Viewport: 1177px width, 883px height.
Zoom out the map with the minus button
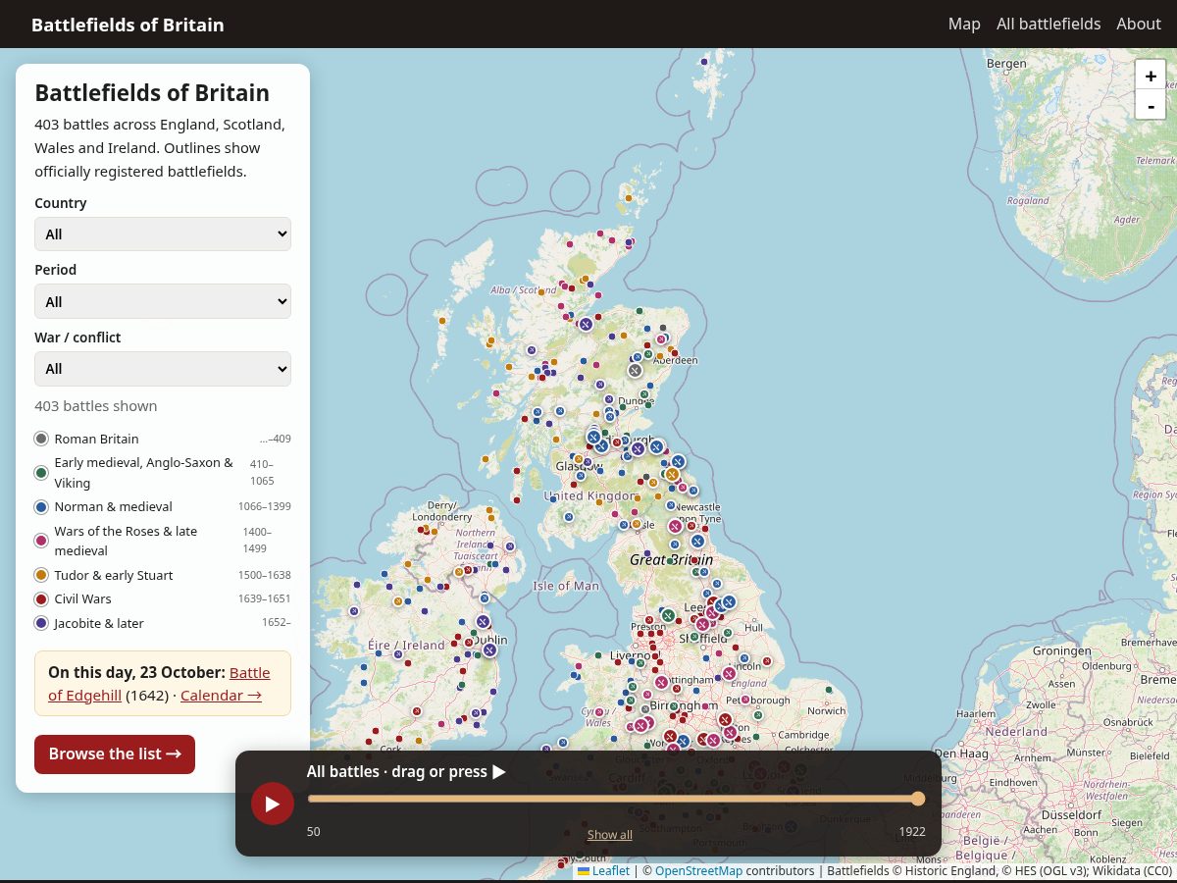click(x=1151, y=104)
